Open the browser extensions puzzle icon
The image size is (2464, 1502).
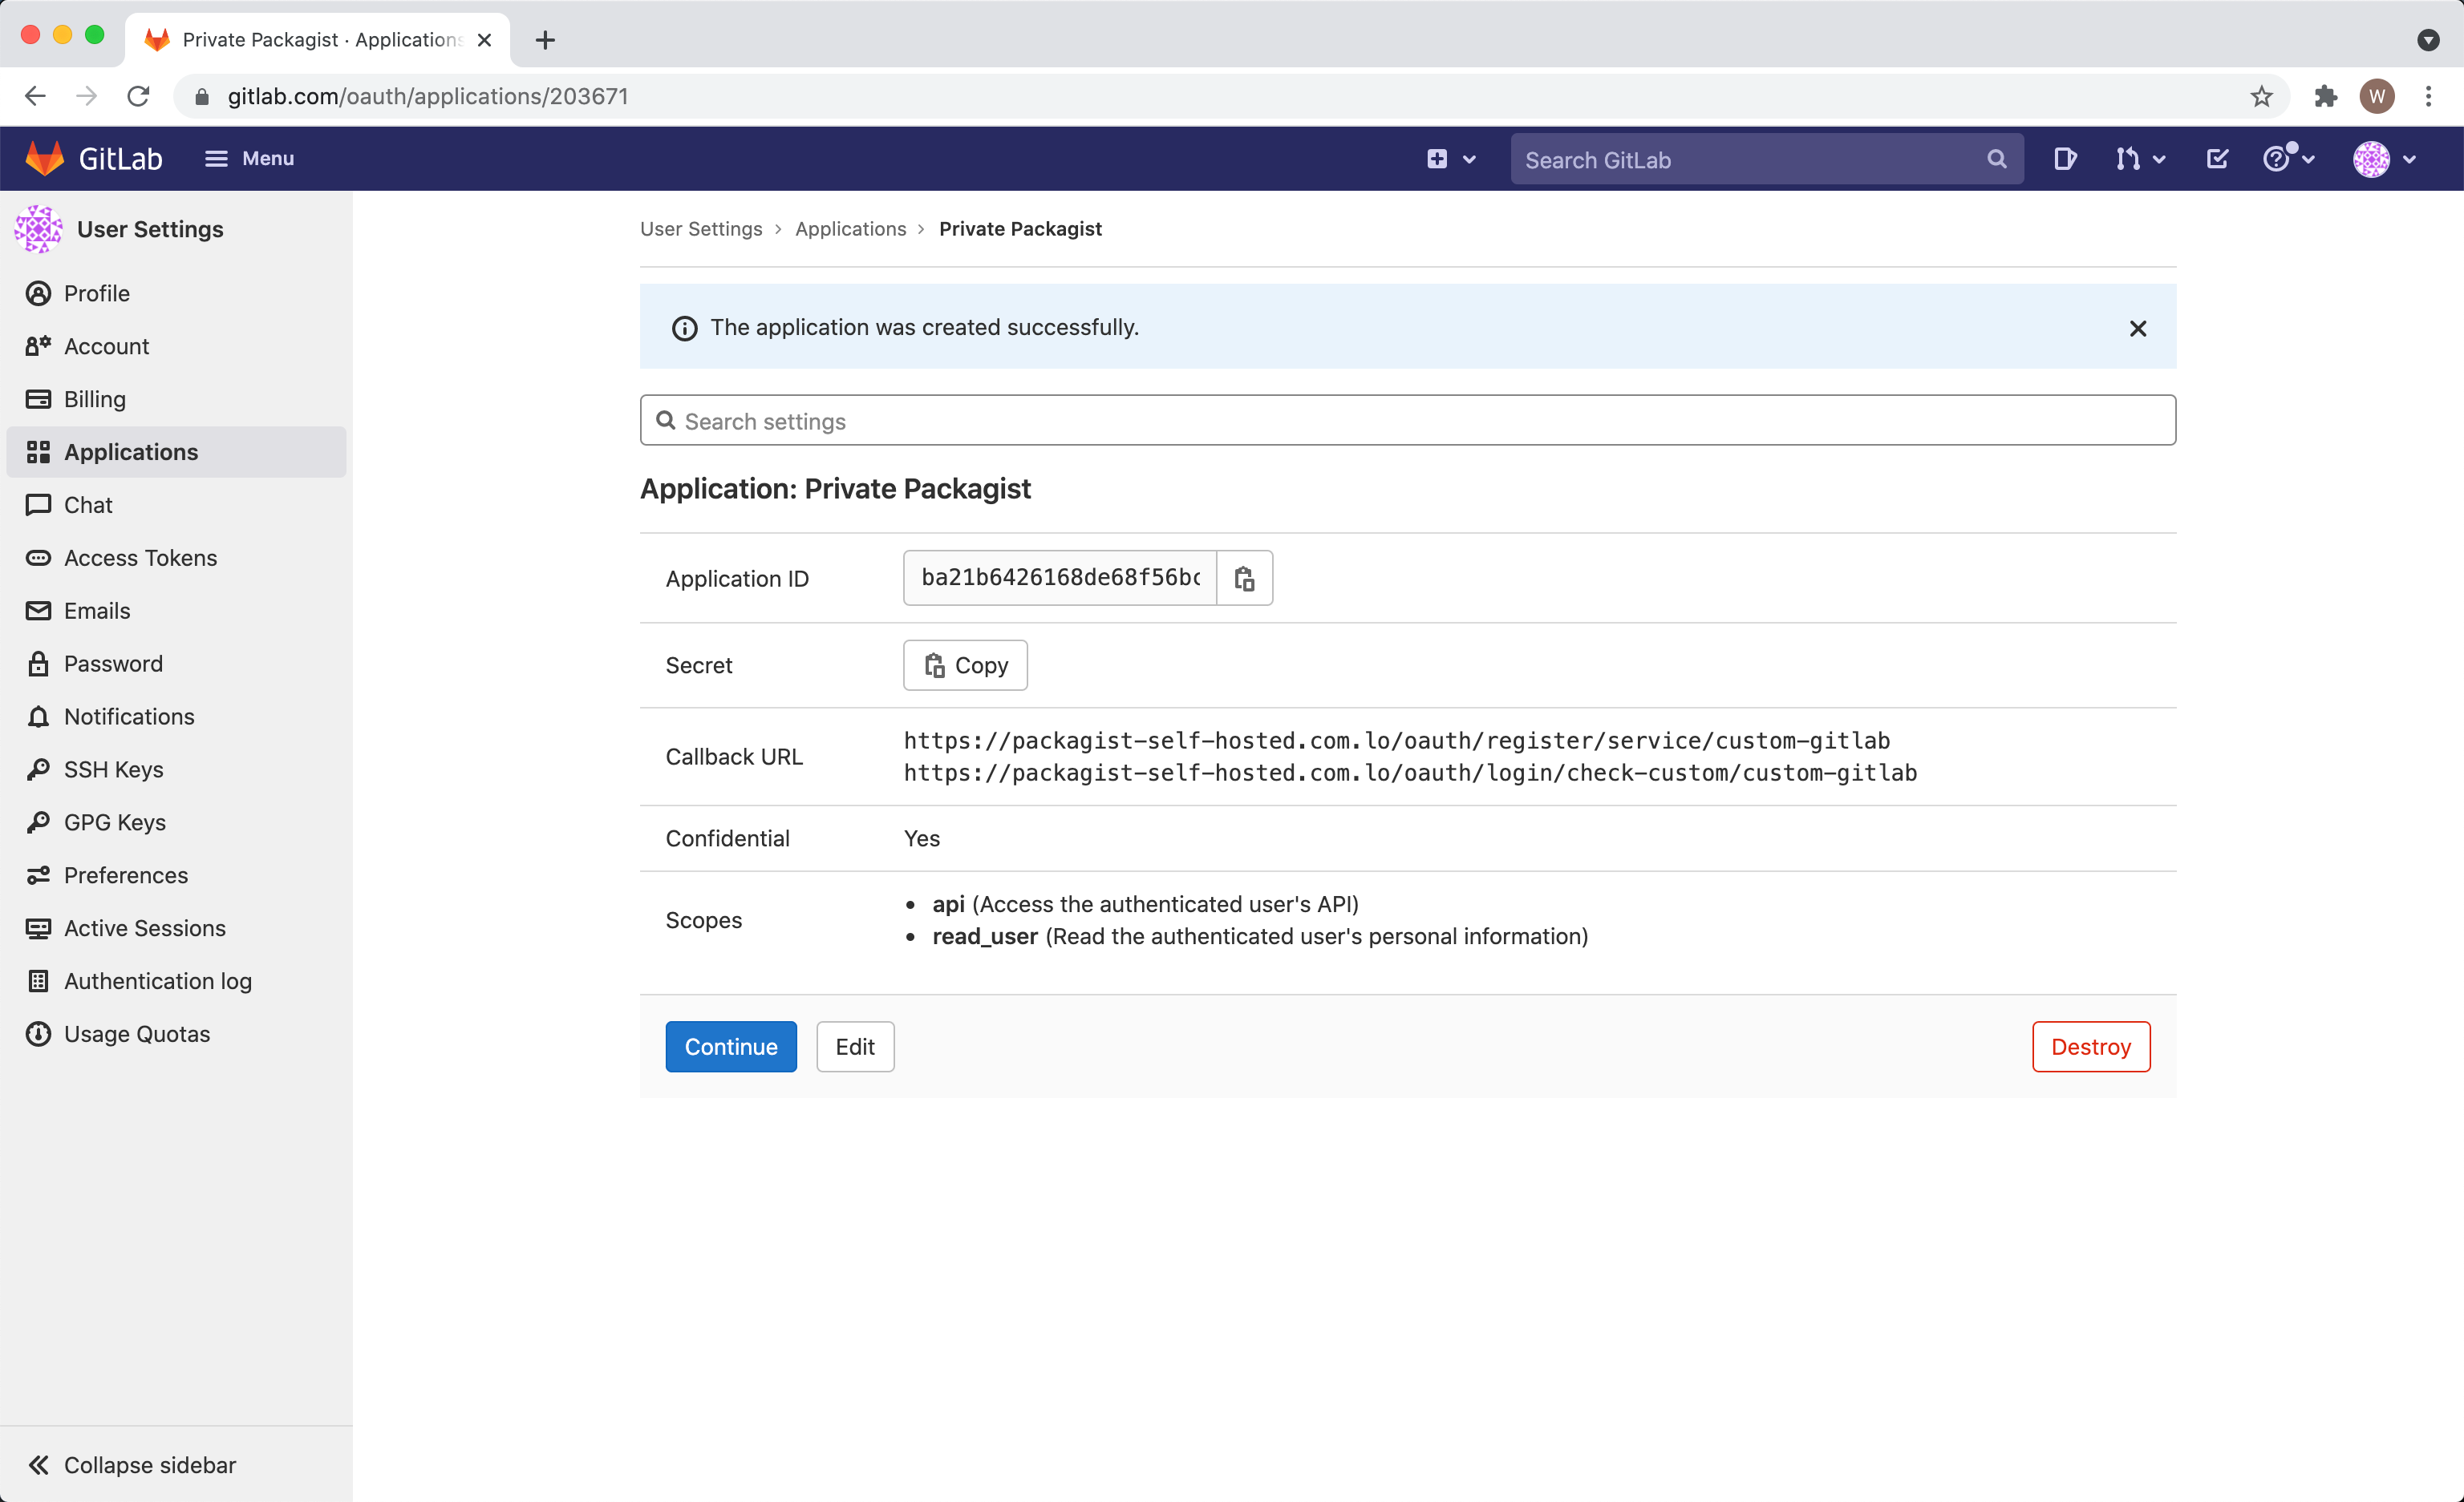tap(2325, 96)
